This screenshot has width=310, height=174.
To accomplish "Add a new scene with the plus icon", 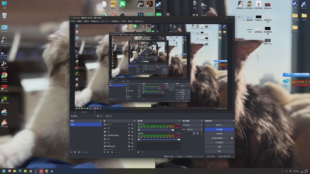I will pos(72,152).
